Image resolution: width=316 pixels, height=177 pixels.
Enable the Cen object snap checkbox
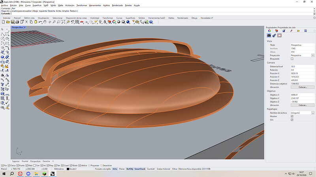(x=34, y=165)
